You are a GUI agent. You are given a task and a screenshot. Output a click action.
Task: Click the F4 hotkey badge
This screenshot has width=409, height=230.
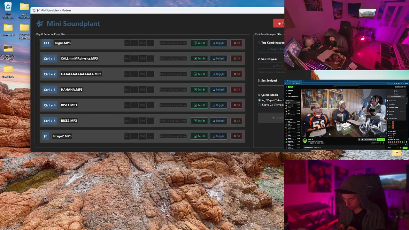(46, 136)
